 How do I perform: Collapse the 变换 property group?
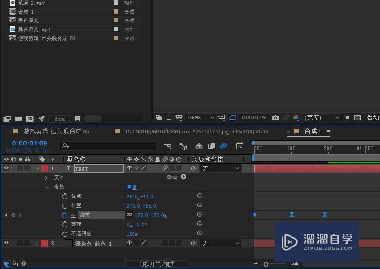point(47,187)
